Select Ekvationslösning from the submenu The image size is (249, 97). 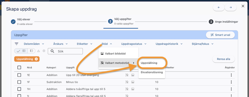coord(152,72)
